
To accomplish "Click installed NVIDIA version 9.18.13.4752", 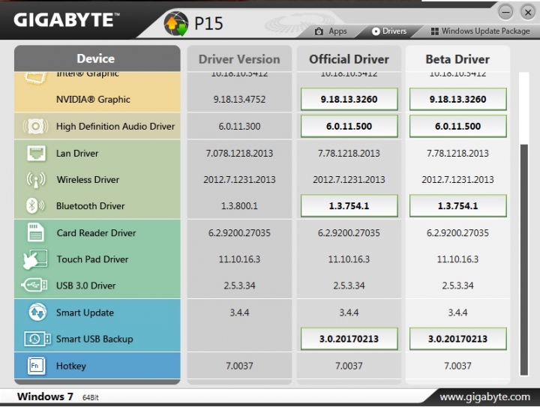I will 239,100.
